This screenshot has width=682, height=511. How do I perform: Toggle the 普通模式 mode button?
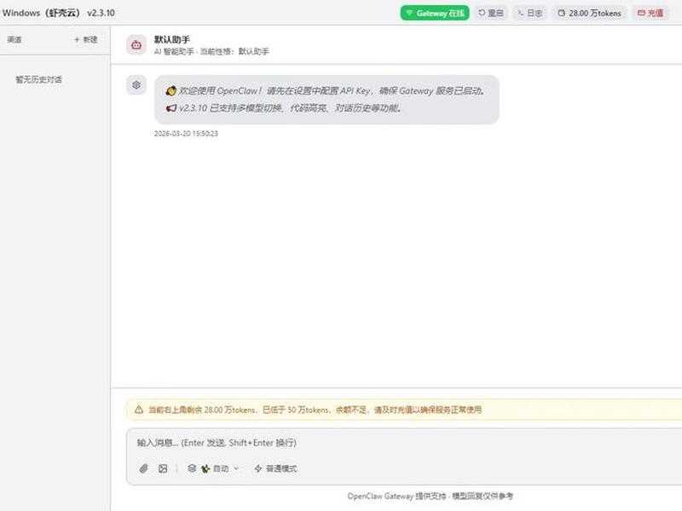pyautogui.click(x=275, y=468)
